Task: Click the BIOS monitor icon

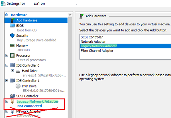Action: (x=12, y=26)
